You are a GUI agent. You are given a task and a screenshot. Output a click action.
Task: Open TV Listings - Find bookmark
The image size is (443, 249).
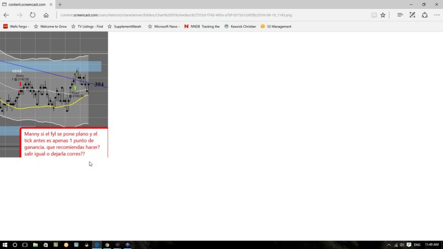[x=87, y=26]
